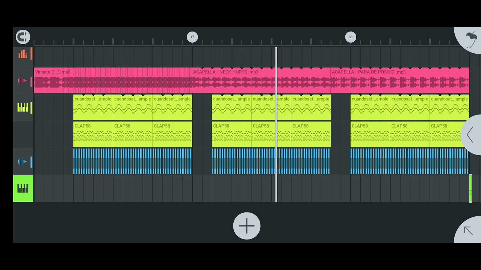The width and height of the screenshot is (481, 270).
Task: Select the Vinheta D...9.mp3 audio clip
Action: [113, 80]
